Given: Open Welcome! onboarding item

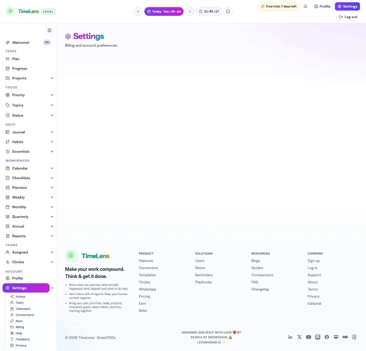Looking at the screenshot, I should 21,43.
